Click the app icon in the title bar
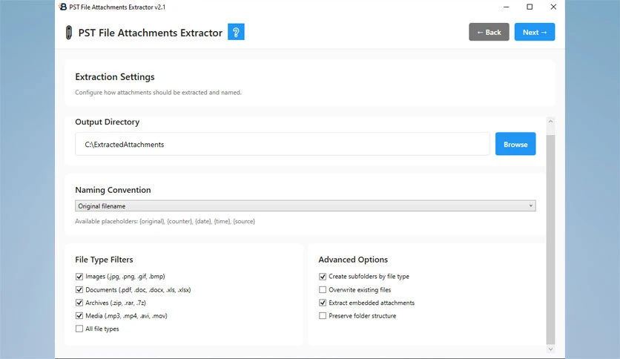 [x=63, y=7]
